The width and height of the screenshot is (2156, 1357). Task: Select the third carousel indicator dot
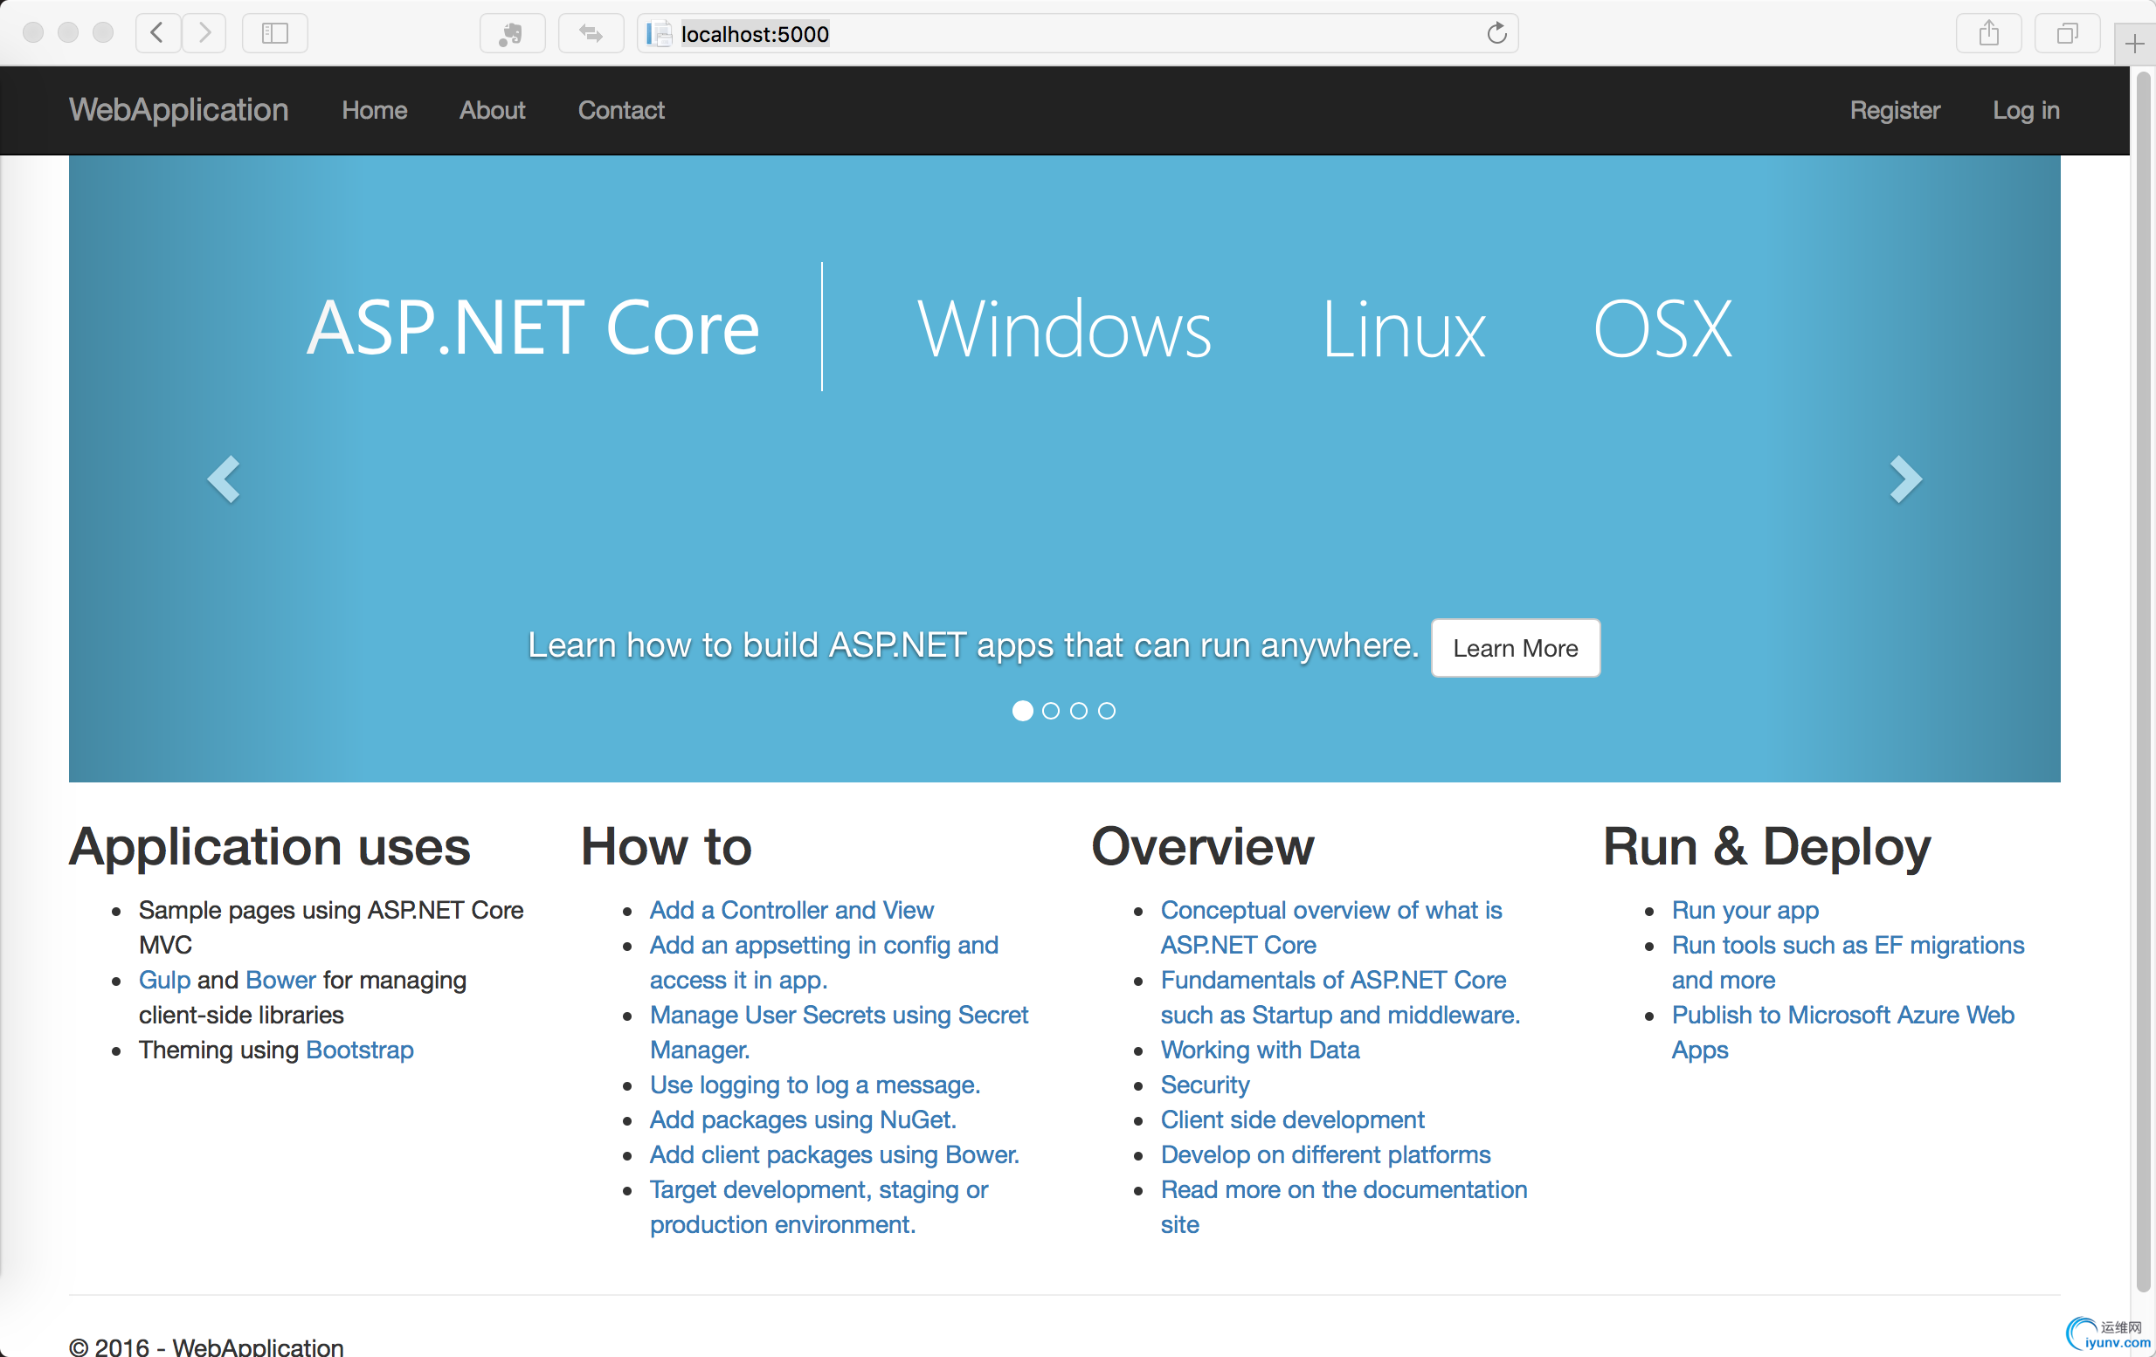tap(1079, 710)
